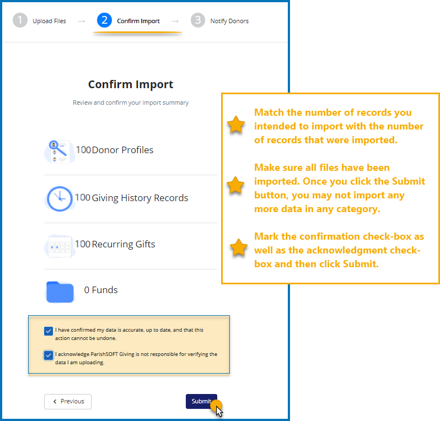Select the Confirm Import step label
The image size is (440, 421).
pyautogui.click(x=138, y=21)
